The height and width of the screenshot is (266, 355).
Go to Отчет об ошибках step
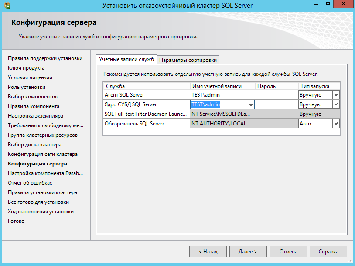30,183
